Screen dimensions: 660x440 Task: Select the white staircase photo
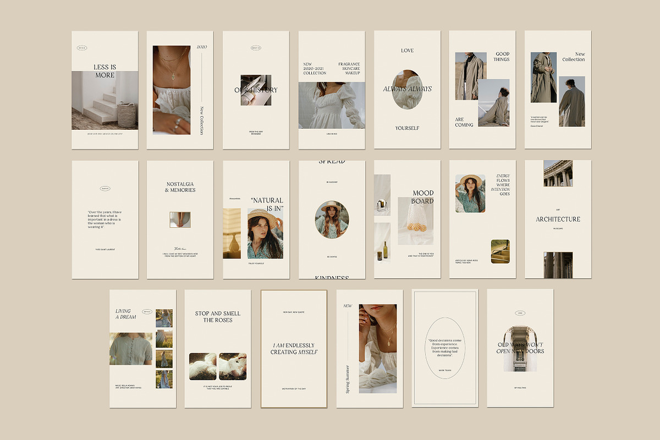point(105,100)
